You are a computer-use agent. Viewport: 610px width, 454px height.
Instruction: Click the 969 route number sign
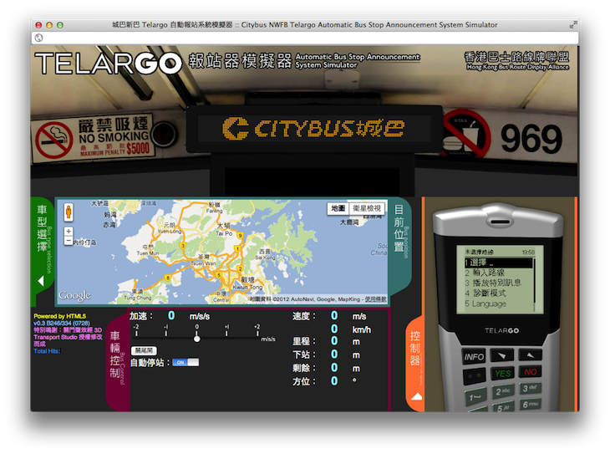coord(531,139)
